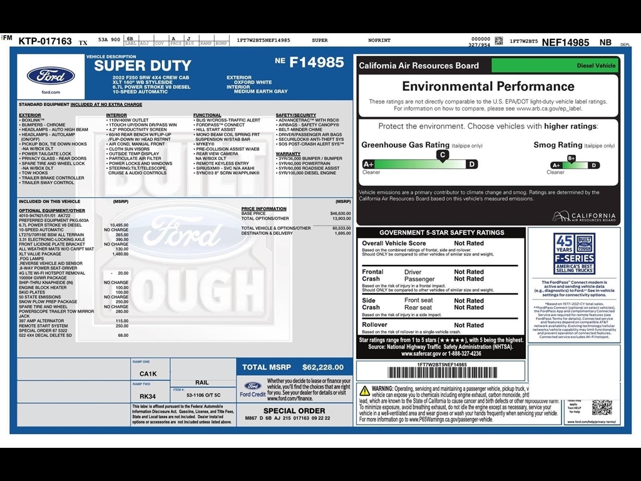Click the TOTAL MSRP $62,228.00 banner
This screenshot has height=481, width=641.
click(293, 367)
